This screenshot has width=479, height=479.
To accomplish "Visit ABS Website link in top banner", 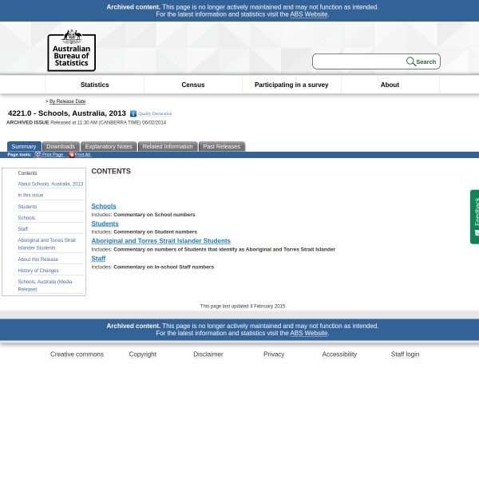I will (x=308, y=14).
